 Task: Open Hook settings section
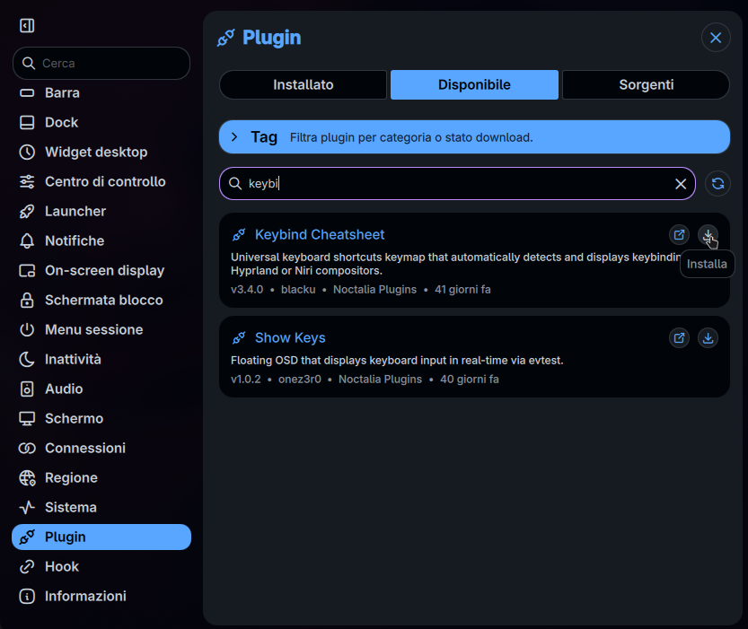point(101,566)
